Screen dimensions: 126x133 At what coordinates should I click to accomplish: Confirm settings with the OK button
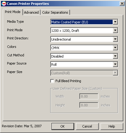coord(63,126)
